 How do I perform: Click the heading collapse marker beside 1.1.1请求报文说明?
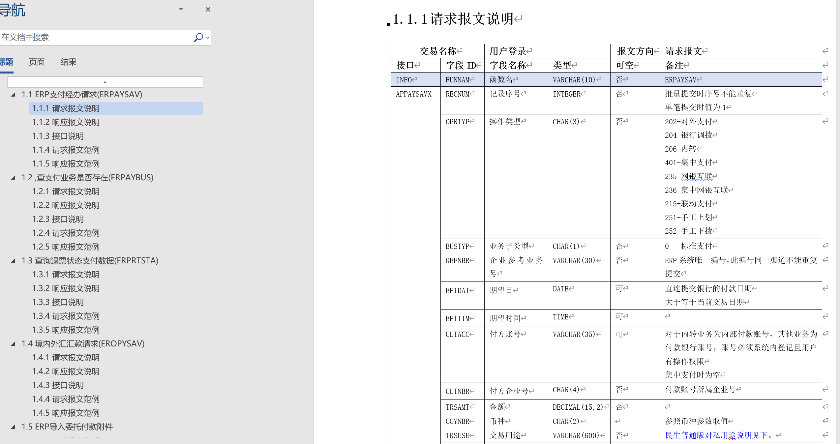(388, 24)
